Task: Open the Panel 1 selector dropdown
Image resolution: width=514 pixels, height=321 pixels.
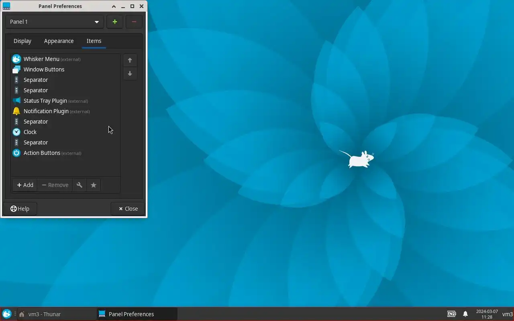Action: coord(55,22)
